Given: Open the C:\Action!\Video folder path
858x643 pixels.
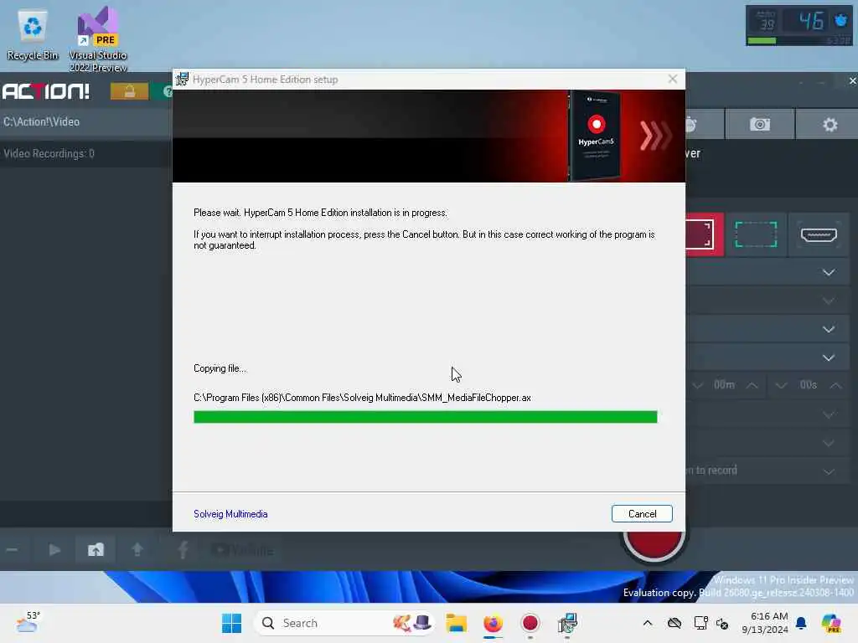Looking at the screenshot, I should pos(42,122).
